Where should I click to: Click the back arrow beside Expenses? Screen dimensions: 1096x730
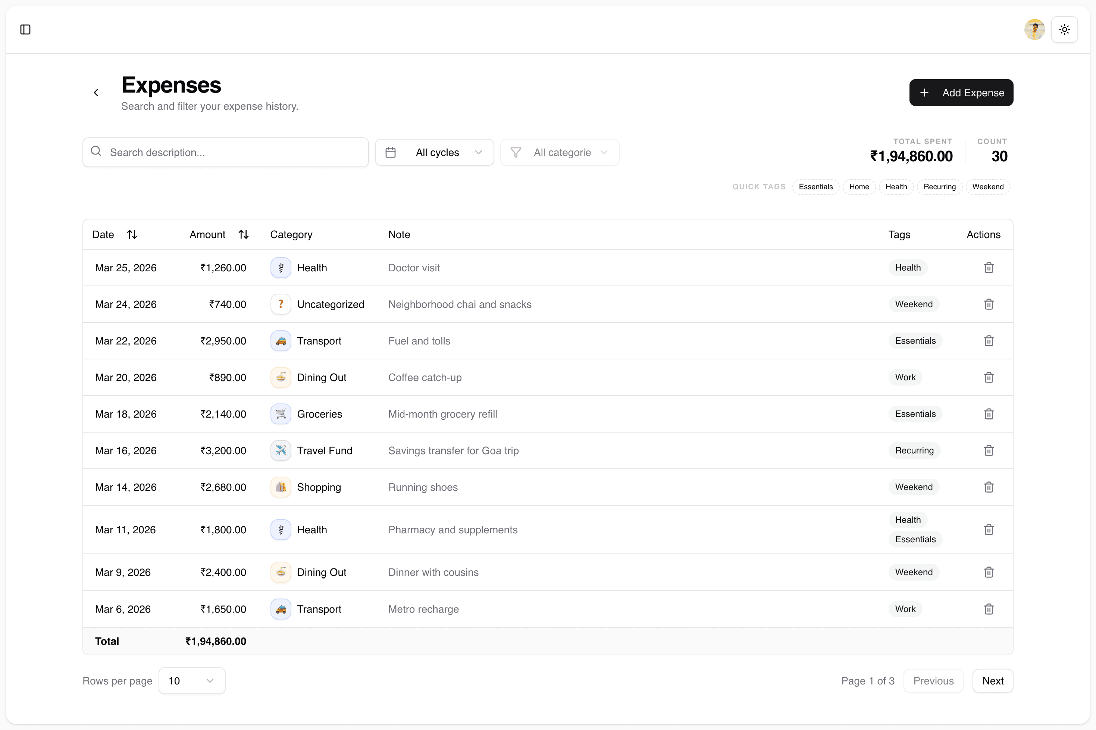(x=96, y=92)
